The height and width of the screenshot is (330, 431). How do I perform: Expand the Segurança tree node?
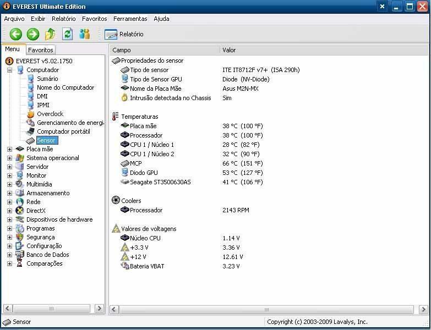click(9, 237)
